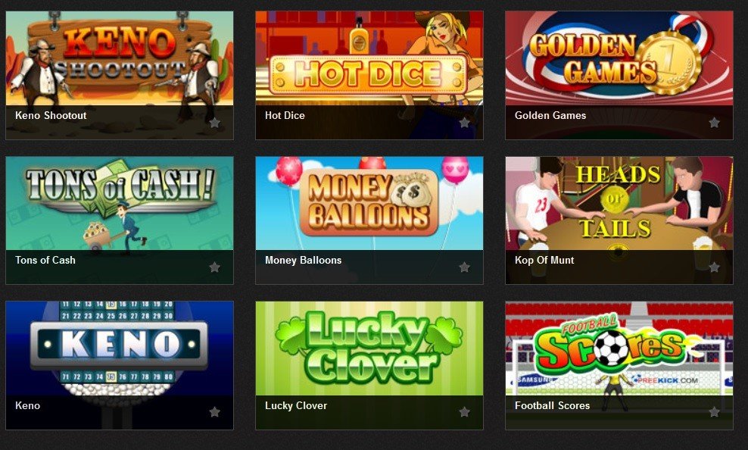This screenshot has height=450, width=748.
Task: Click the Lucky Clover title link
Action: [296, 405]
